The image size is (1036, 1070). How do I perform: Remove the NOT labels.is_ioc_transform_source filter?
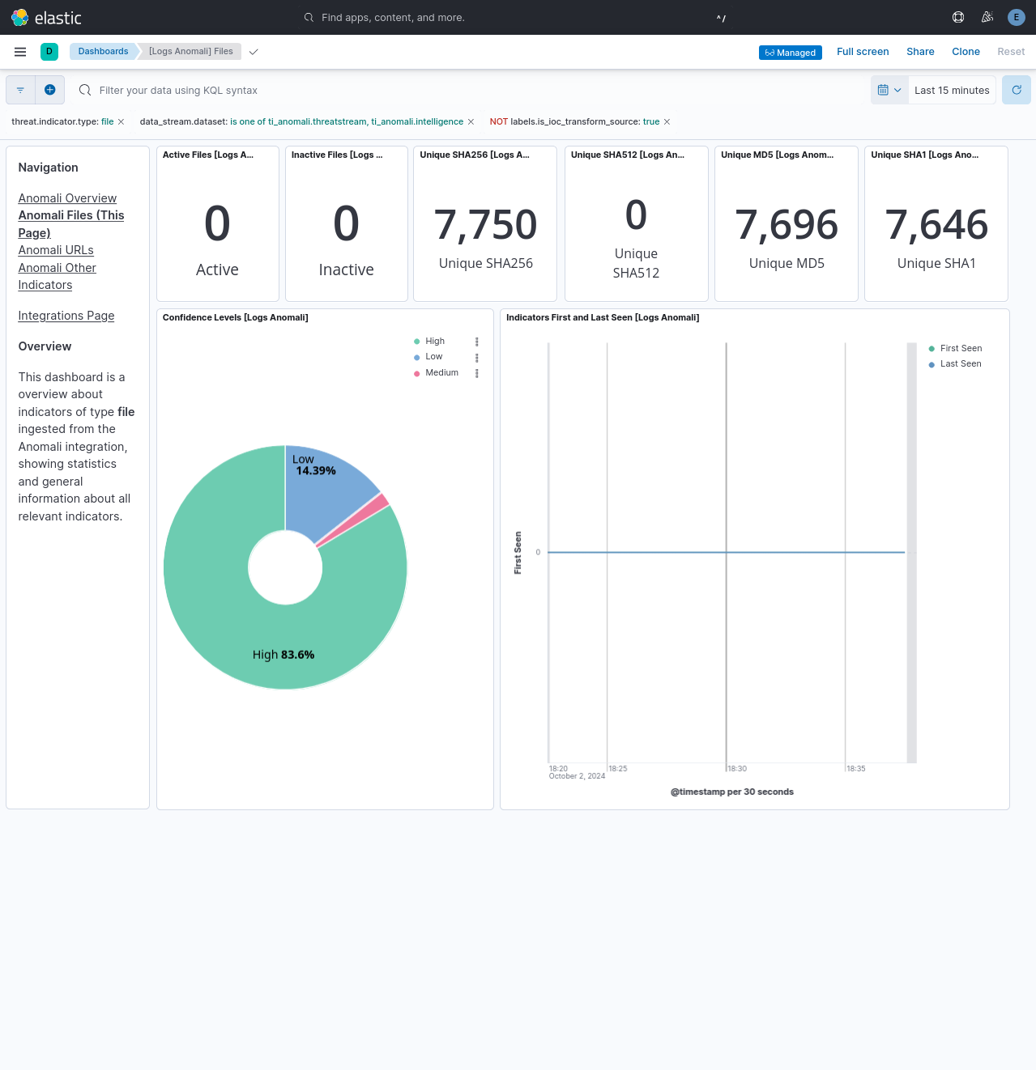point(667,121)
